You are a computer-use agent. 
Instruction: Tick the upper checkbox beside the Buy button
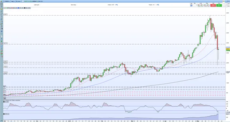click(x=224, y=4)
